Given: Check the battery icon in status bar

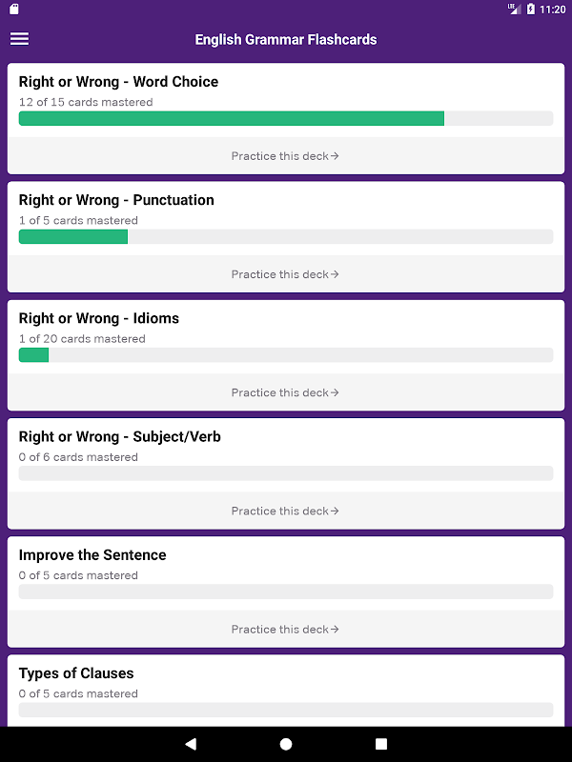Looking at the screenshot, I should click(x=531, y=9).
